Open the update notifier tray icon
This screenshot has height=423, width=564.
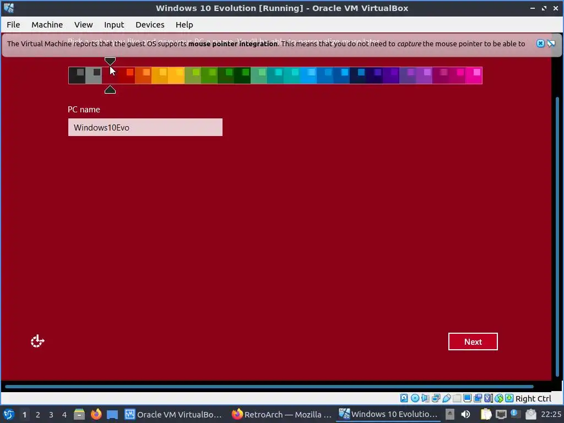pos(516,414)
